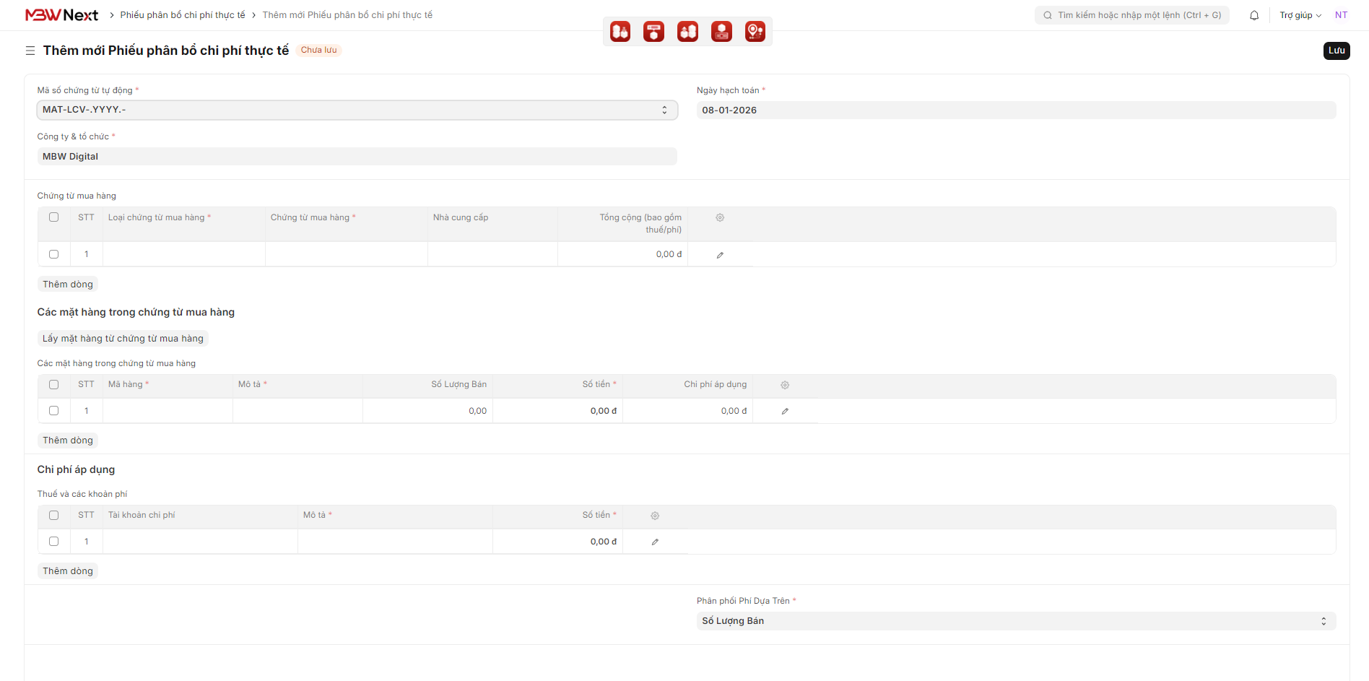1369x681 pixels.
Task: Click Lấy mặt hàng từ chứng từ mua hàng
Action: tap(123, 339)
